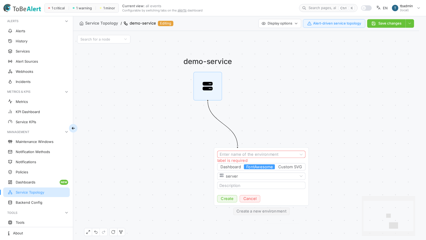Select the Dashboard icon type option
The width and height of the screenshot is (426, 240).
231,167
